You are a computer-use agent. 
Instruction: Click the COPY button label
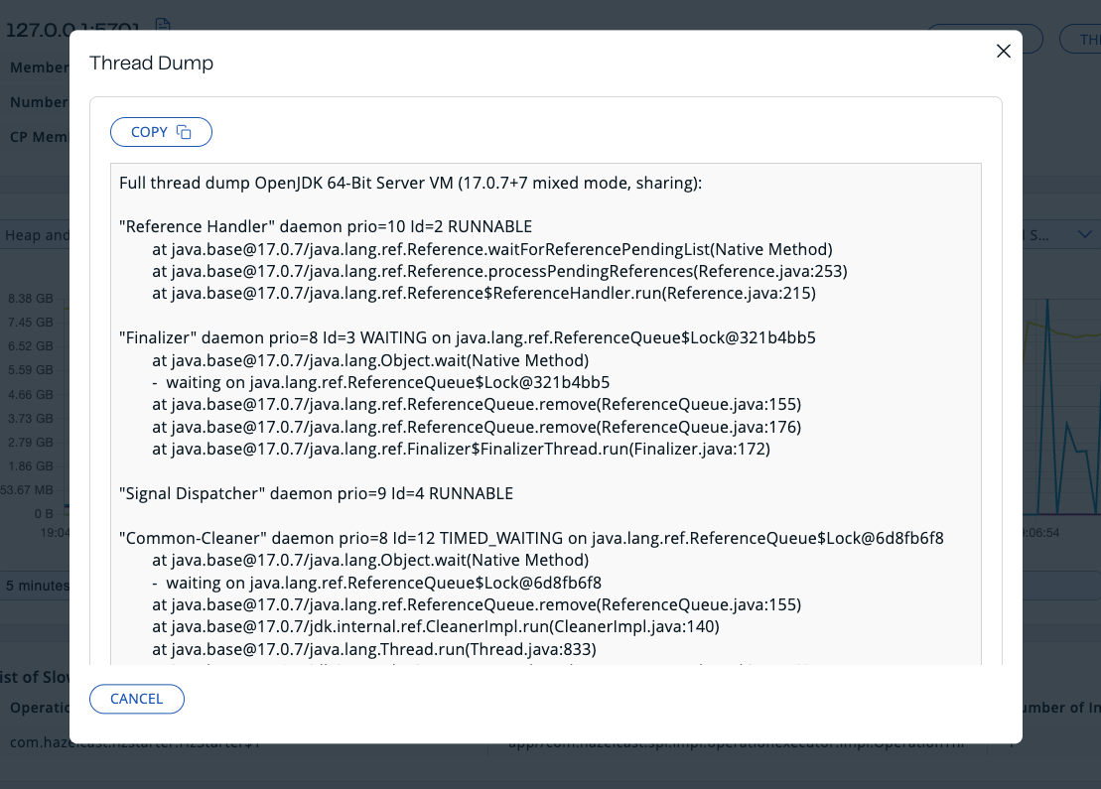tap(150, 132)
